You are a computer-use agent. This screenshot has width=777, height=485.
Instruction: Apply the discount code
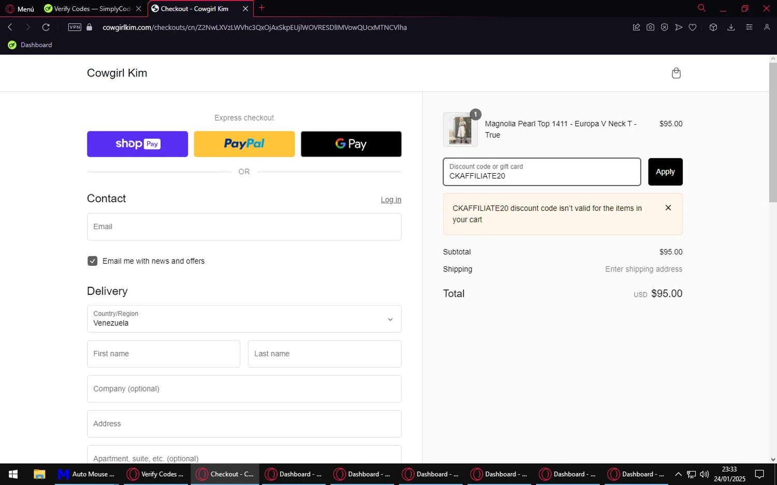(665, 172)
